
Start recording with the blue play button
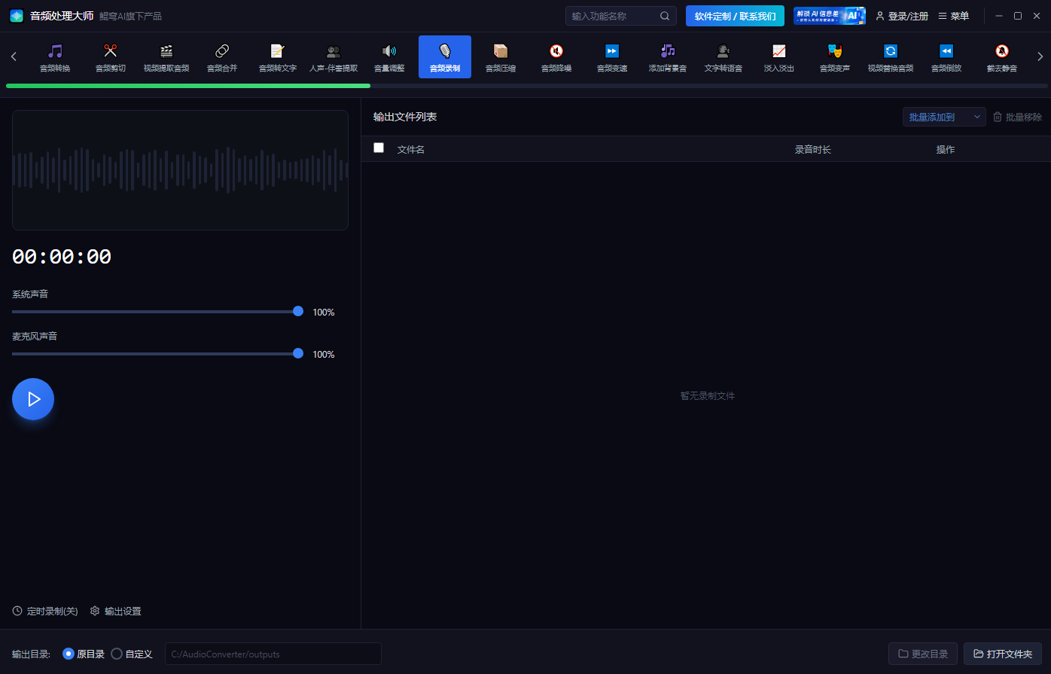pos(33,399)
